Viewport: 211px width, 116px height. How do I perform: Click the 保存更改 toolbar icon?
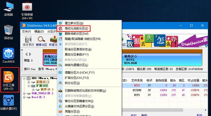[28, 41]
